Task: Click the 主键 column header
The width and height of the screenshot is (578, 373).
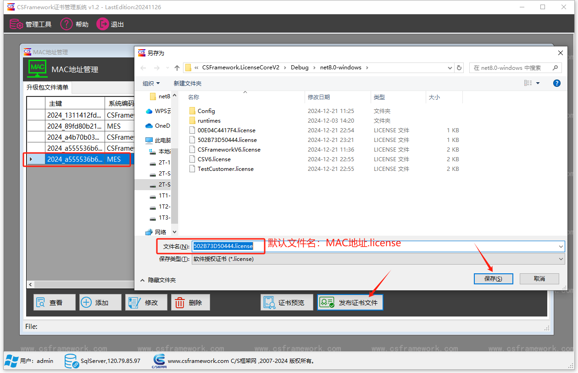Action: [x=75, y=103]
